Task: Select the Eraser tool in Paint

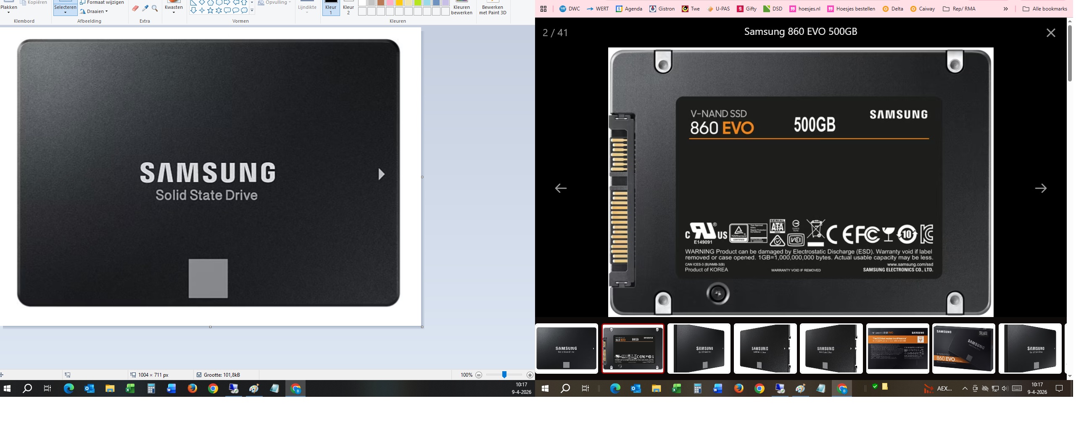Action: click(135, 8)
